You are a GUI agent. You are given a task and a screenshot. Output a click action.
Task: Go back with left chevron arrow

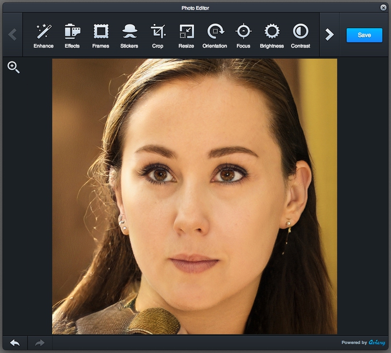point(12,35)
